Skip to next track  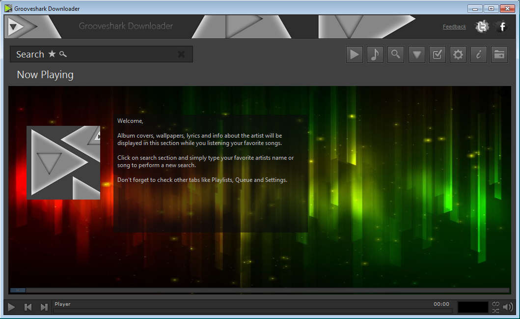coord(44,307)
